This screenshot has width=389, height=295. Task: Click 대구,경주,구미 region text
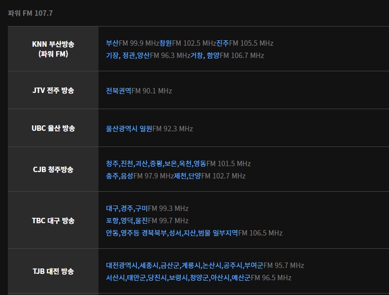tap(127, 208)
